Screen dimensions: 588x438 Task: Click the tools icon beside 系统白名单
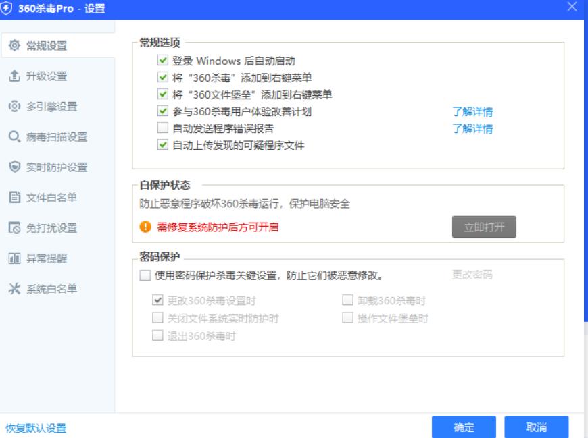coord(14,289)
